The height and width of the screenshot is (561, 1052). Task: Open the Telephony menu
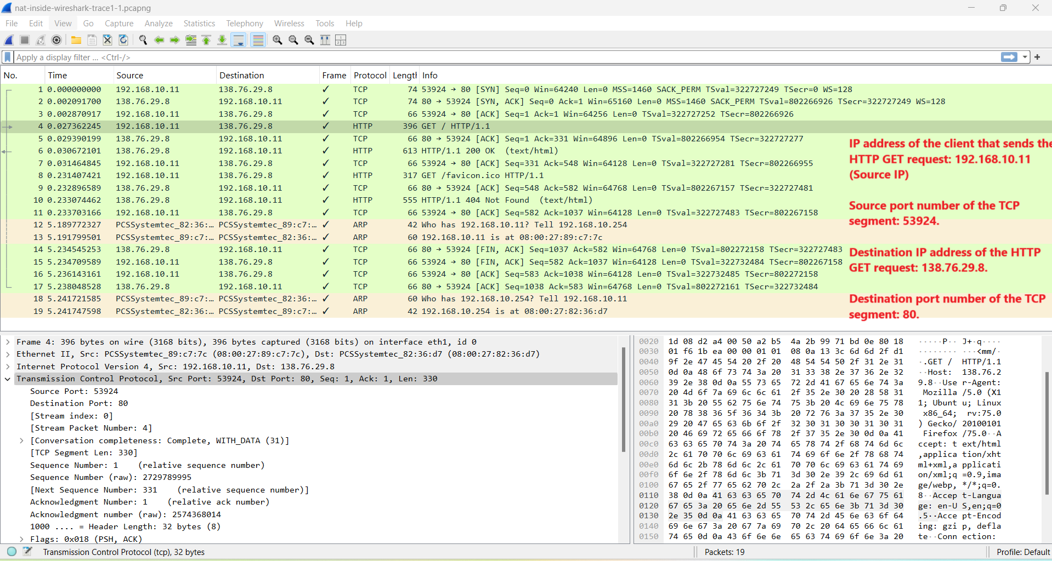click(245, 24)
